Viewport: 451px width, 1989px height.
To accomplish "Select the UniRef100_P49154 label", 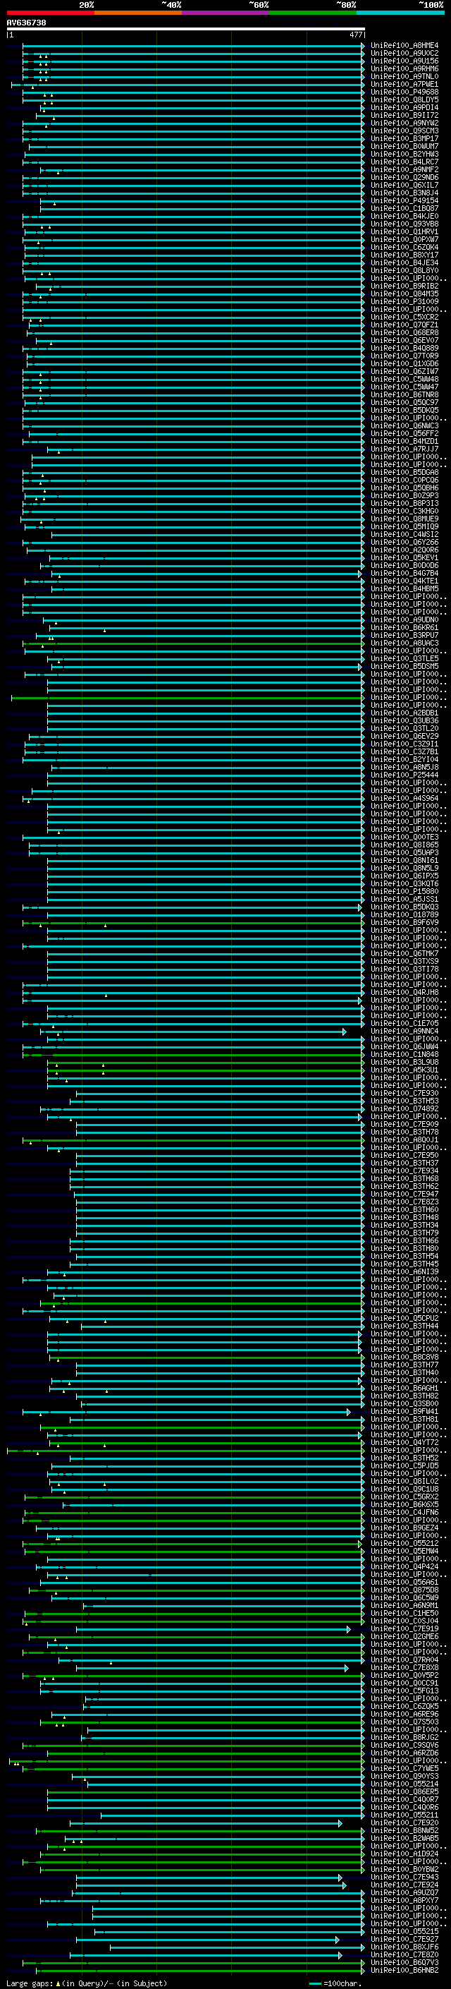I will coord(404,201).
